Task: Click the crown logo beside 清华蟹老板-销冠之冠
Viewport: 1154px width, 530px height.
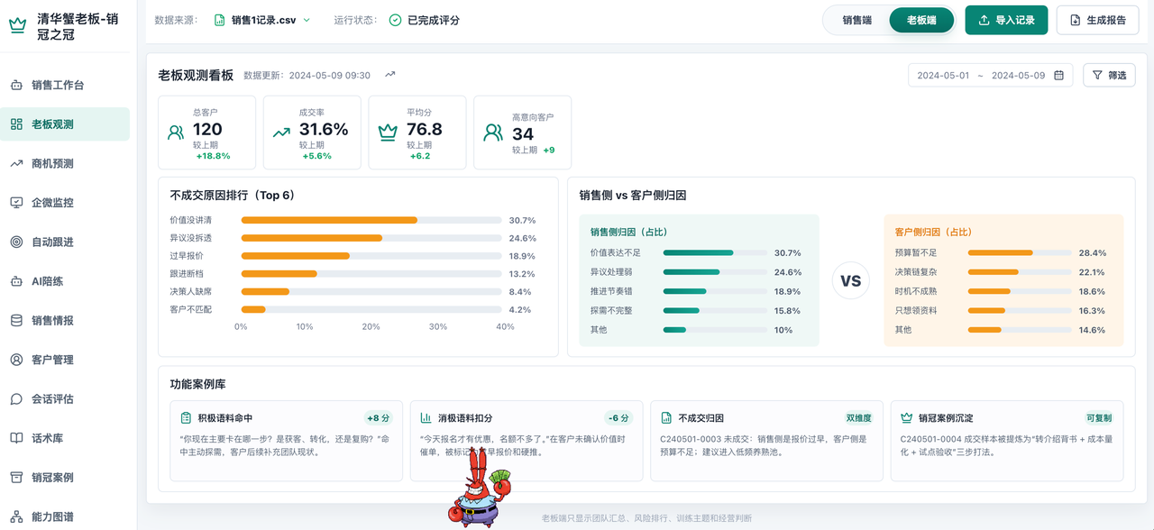Action: click(x=17, y=25)
